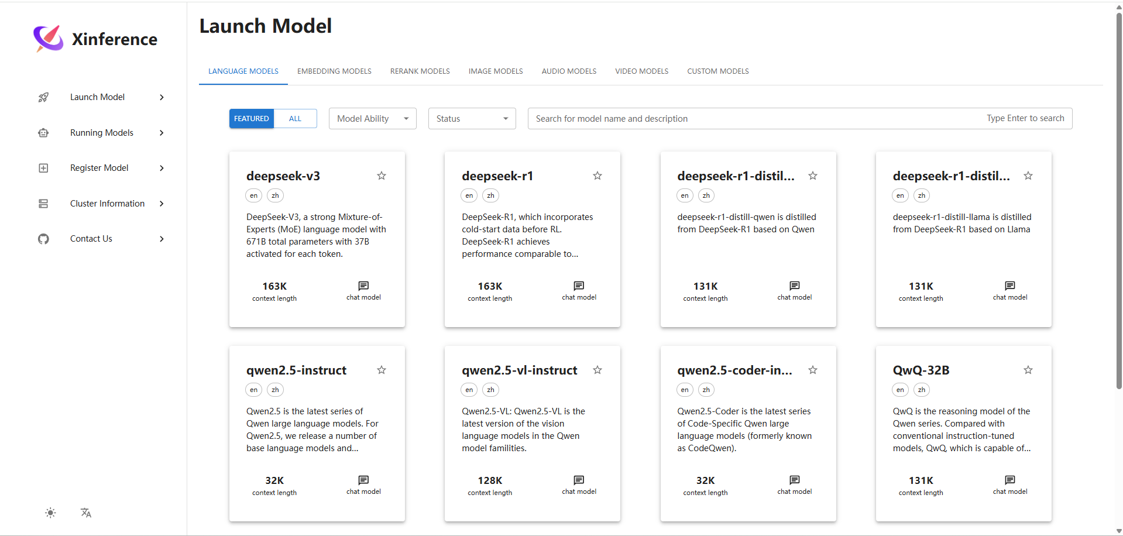1123x536 pixels.
Task: Click the 'zh' tag on deepseek-r1 card
Action: [x=490, y=195]
